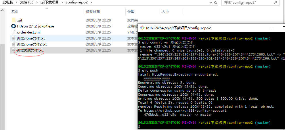Select HiJson 2.1.2_jdk64.exe file name
This screenshot has width=285, height=130.
pyautogui.click(x=35, y=26)
